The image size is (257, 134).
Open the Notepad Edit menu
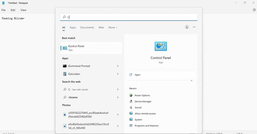(13, 10)
